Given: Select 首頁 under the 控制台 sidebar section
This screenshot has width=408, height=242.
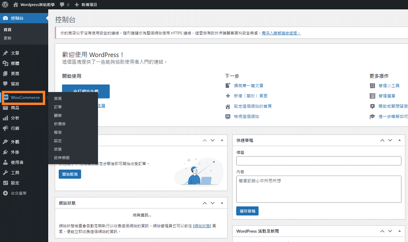Looking at the screenshot, I should [7, 30].
